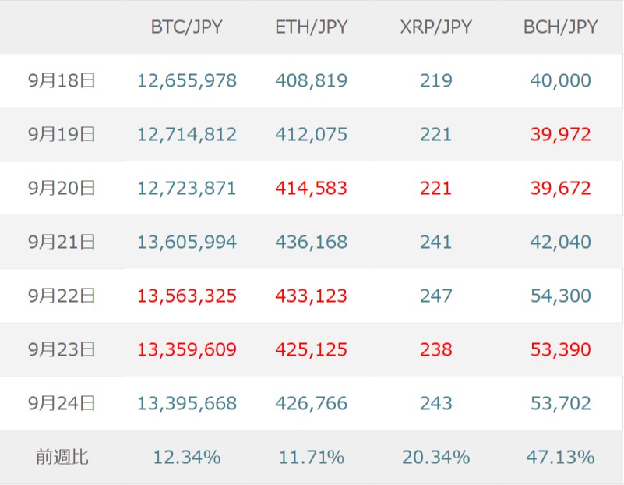The image size is (624, 485).
Task: Click the 前週比 row label
Action: point(62,457)
